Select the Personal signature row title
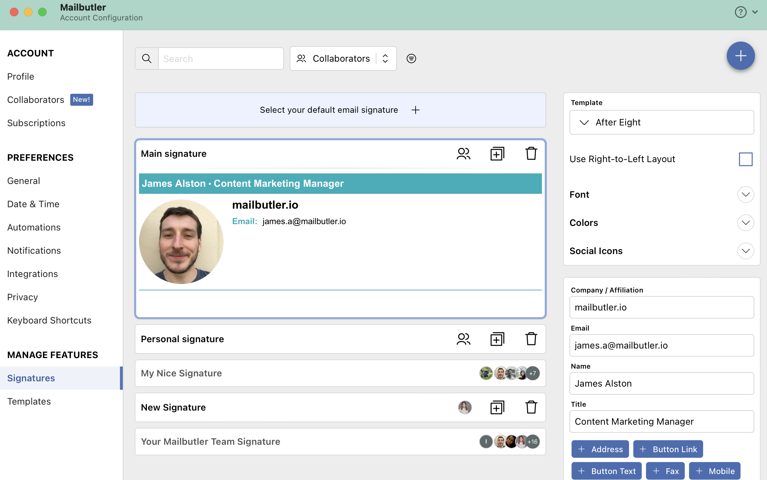 click(182, 339)
